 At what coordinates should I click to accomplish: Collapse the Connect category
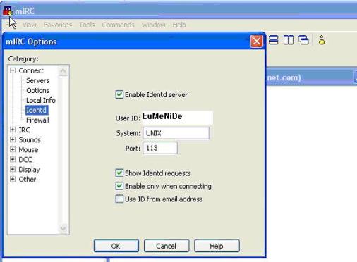coord(13,70)
